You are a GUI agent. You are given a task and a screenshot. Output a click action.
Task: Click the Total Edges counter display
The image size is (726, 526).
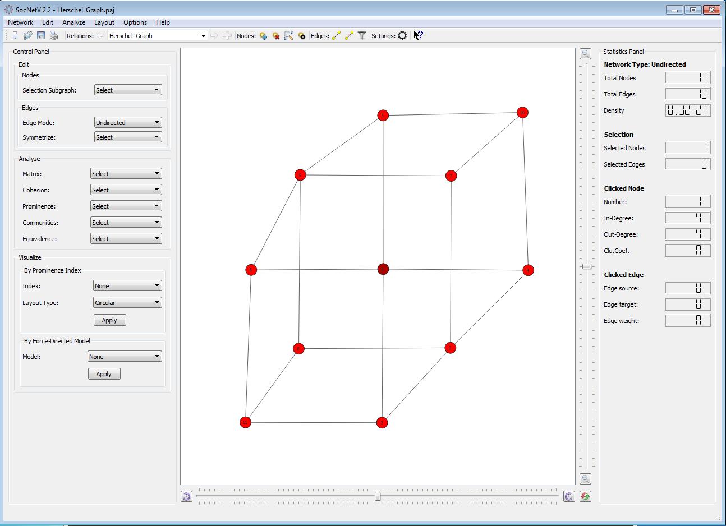pyautogui.click(x=688, y=94)
